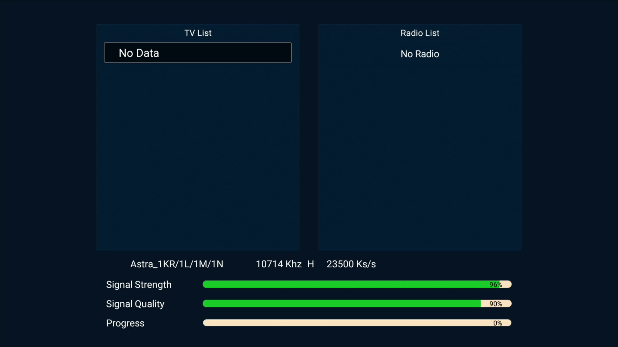Click the unfilled end of Signal Quality bar

[507, 304]
